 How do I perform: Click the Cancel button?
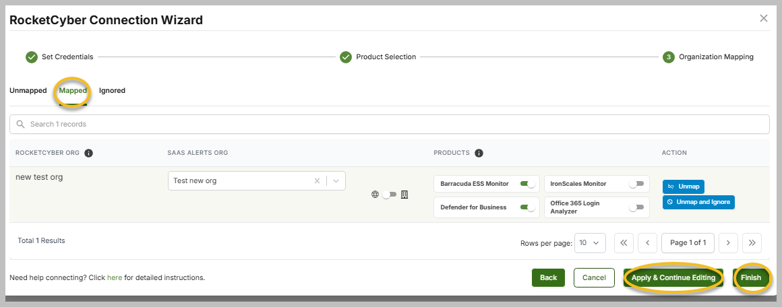594,277
